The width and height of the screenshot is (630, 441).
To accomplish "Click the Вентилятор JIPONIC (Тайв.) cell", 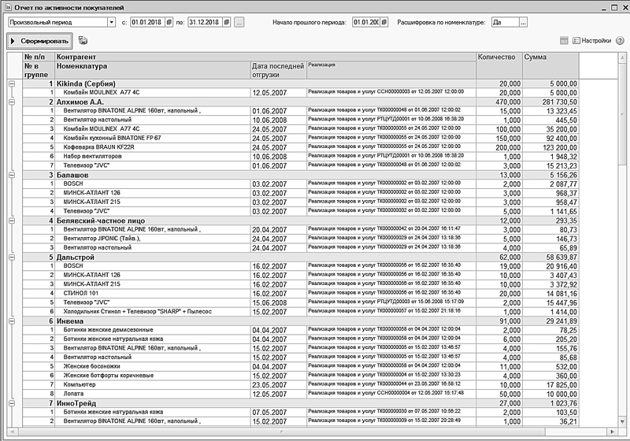I will point(153,239).
